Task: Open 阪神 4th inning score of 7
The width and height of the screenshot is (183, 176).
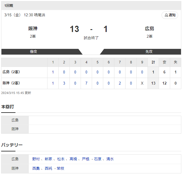Action: point(87,83)
